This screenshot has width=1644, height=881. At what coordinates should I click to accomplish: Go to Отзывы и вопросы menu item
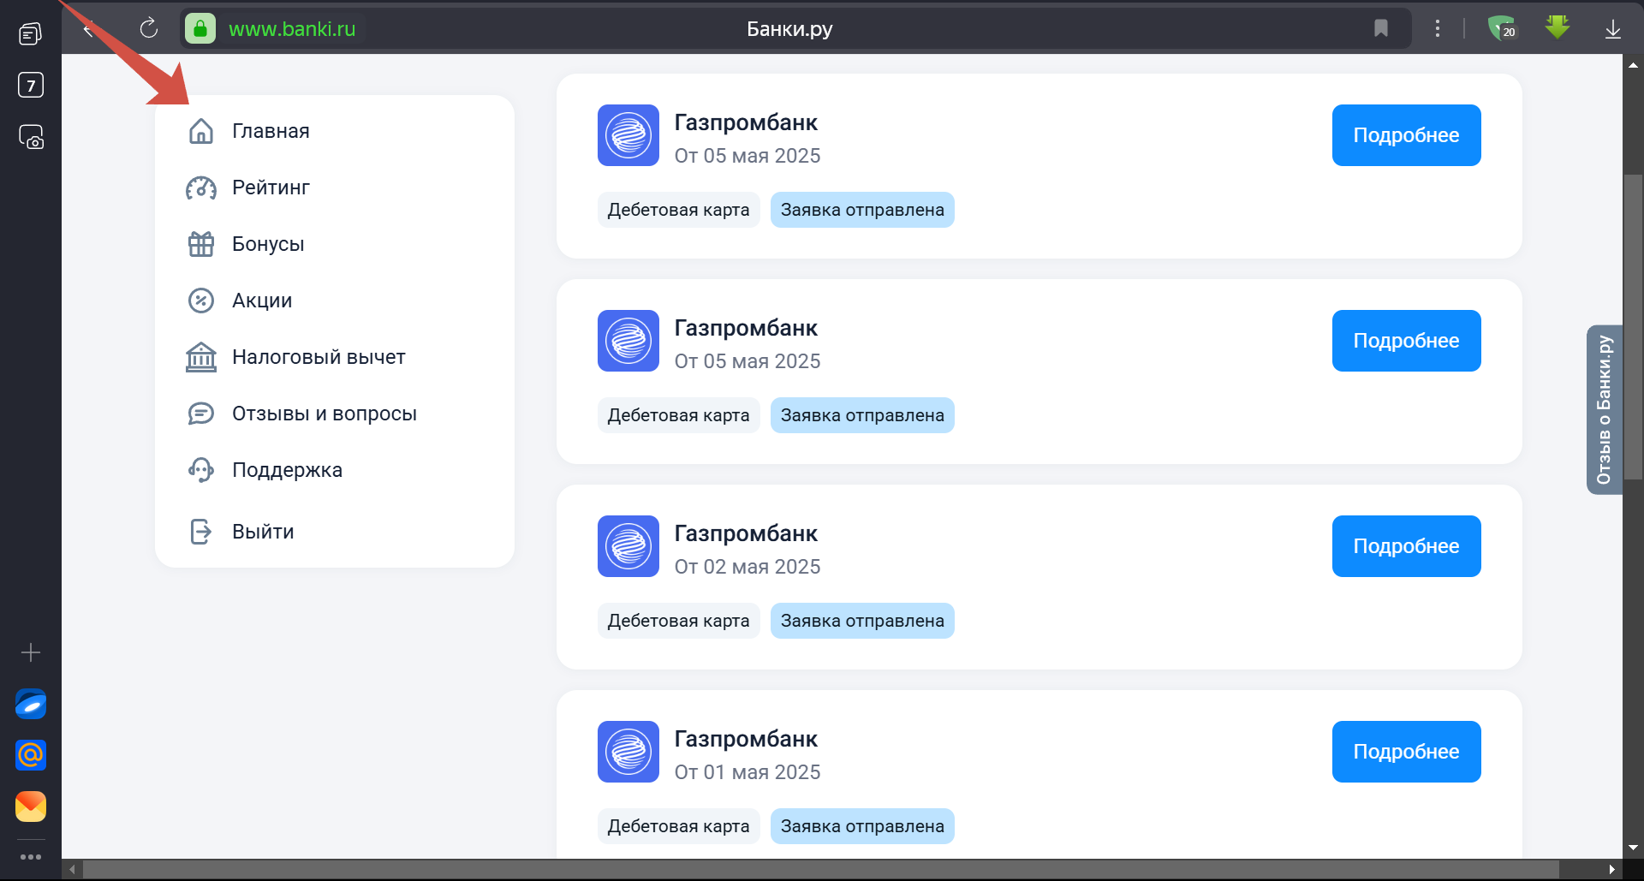(325, 414)
